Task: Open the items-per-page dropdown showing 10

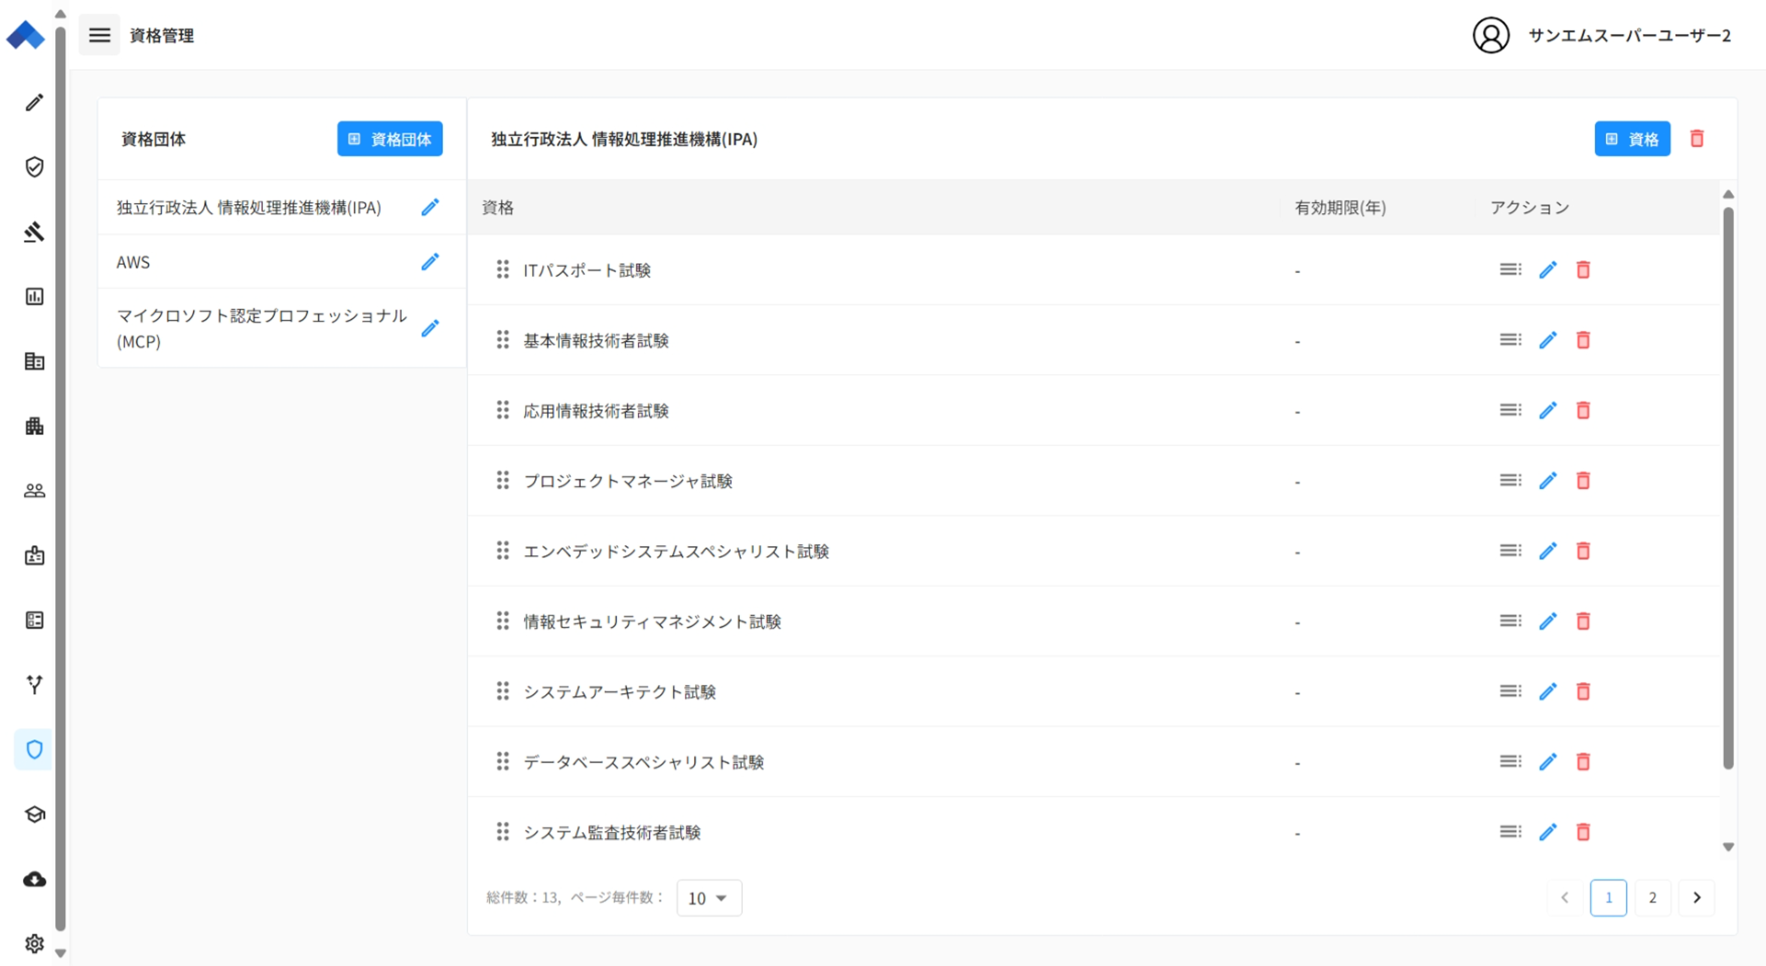Action: coord(709,898)
